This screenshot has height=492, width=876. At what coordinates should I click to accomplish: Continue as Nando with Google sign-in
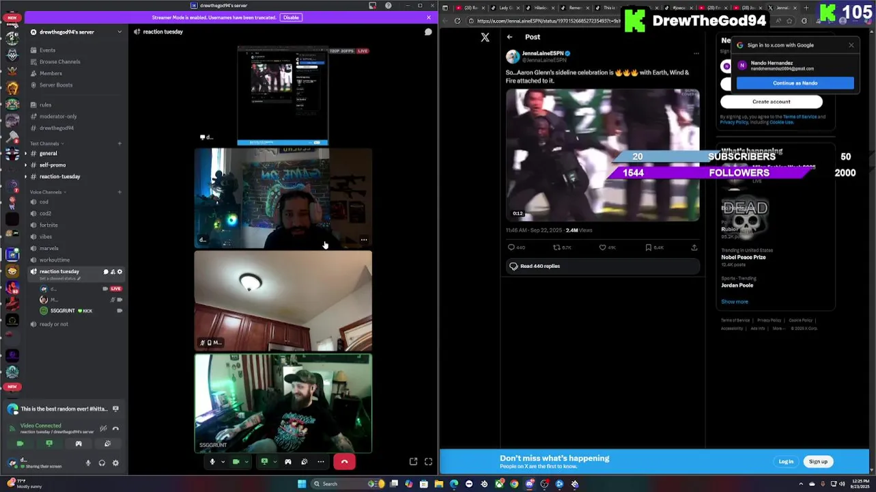795,83
